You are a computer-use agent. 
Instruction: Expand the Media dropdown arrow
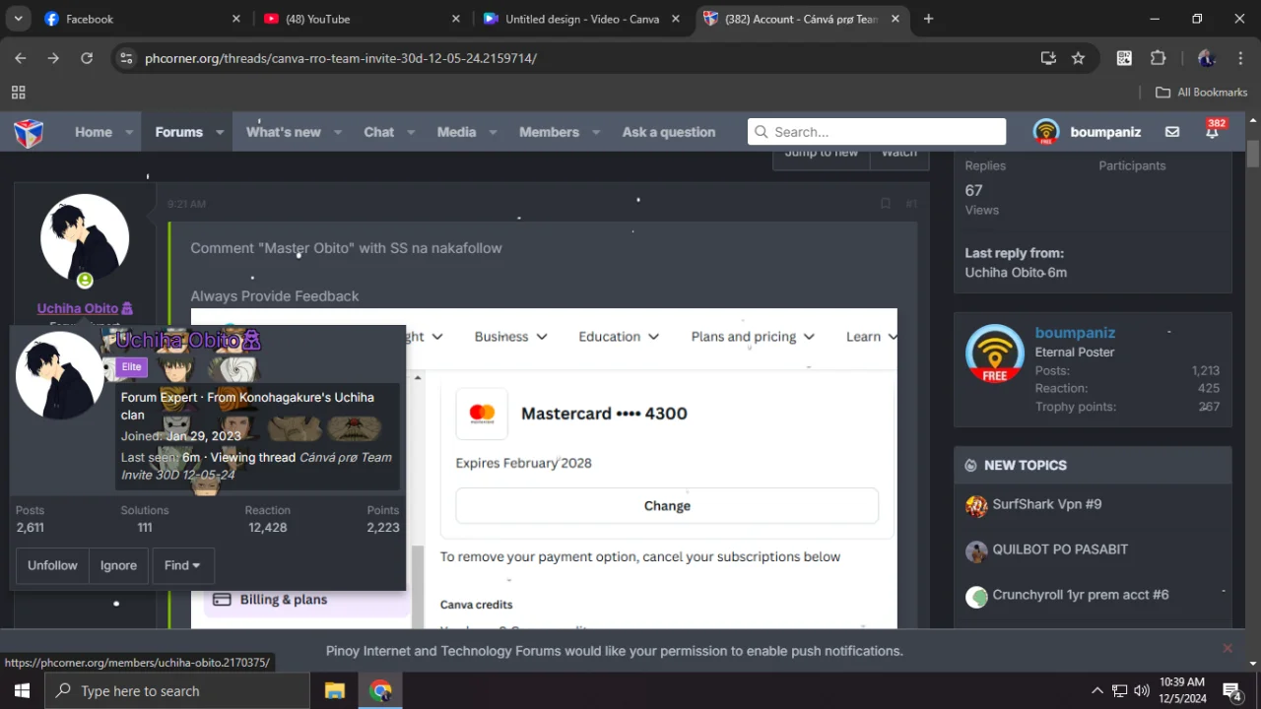493,132
